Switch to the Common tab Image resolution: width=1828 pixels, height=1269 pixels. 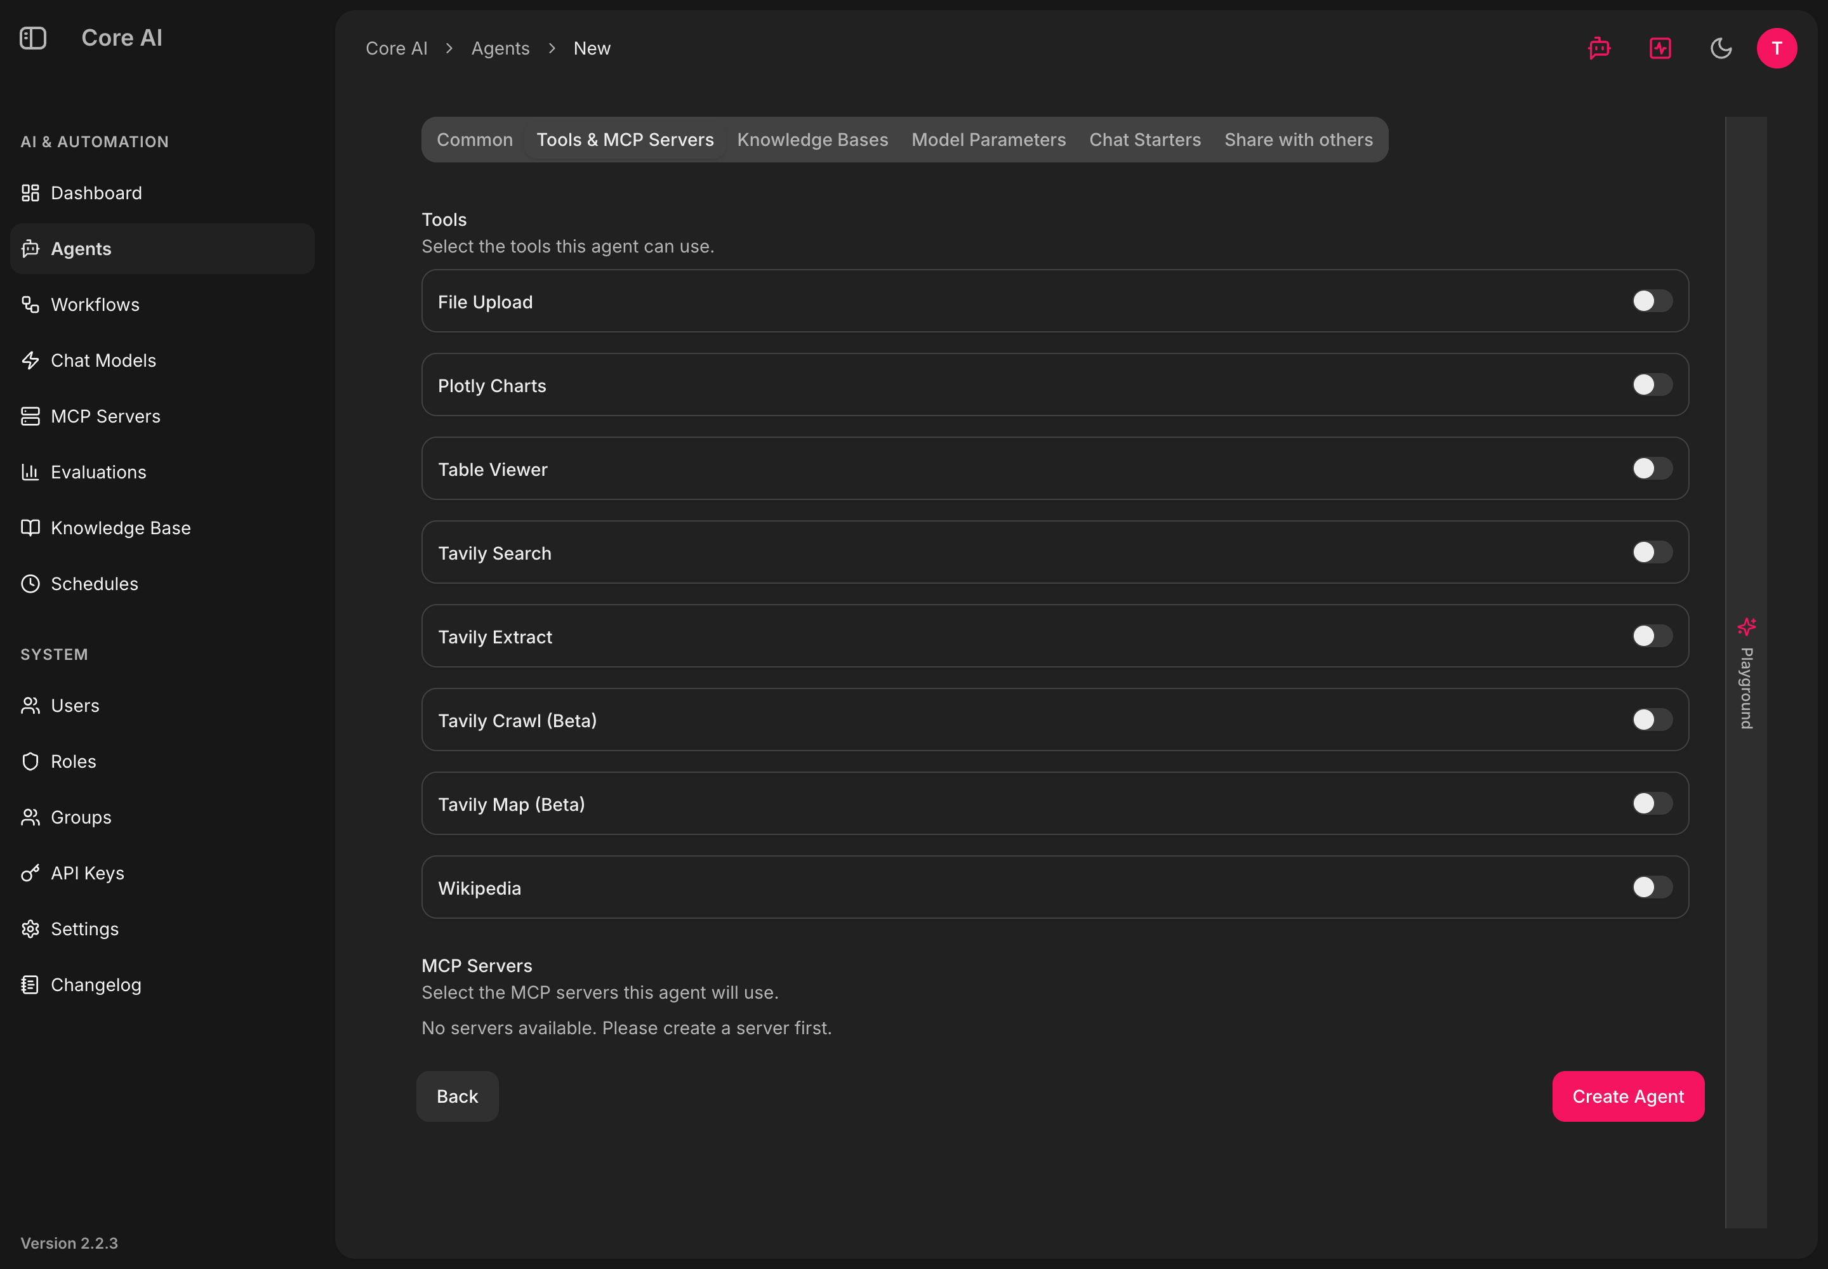coord(475,140)
